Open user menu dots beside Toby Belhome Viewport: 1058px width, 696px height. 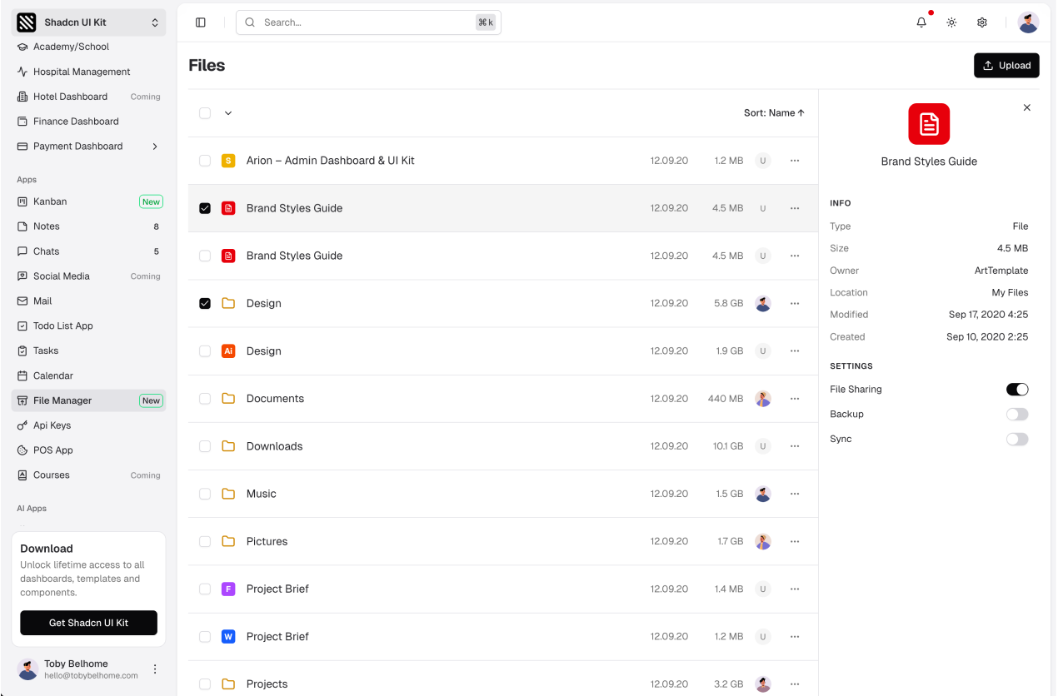155,669
